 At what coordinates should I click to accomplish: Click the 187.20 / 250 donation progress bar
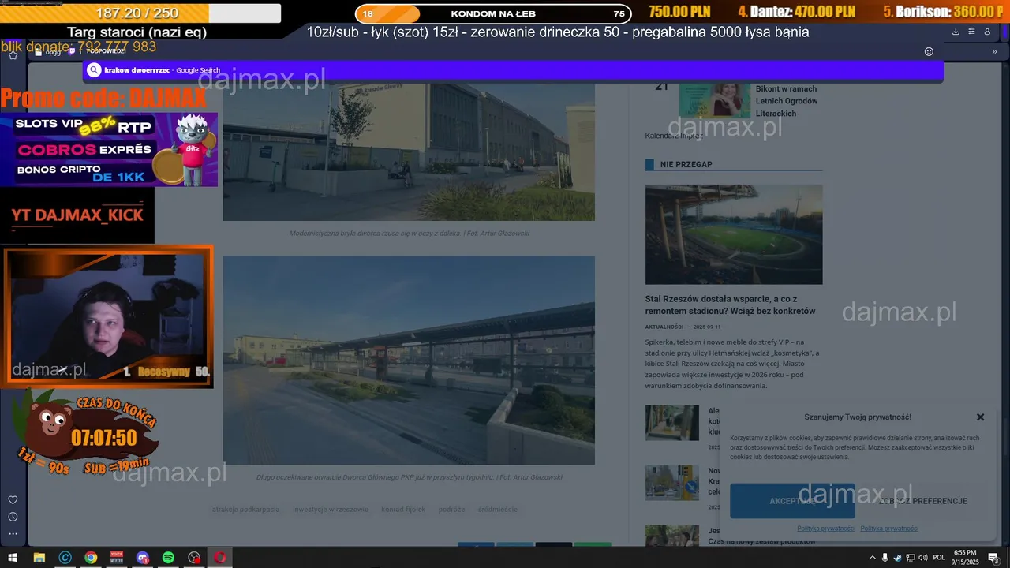coord(140,13)
